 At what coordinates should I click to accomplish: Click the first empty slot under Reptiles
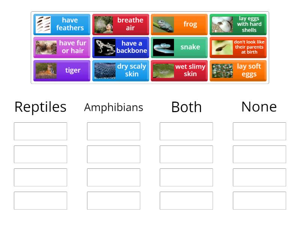click(40, 131)
